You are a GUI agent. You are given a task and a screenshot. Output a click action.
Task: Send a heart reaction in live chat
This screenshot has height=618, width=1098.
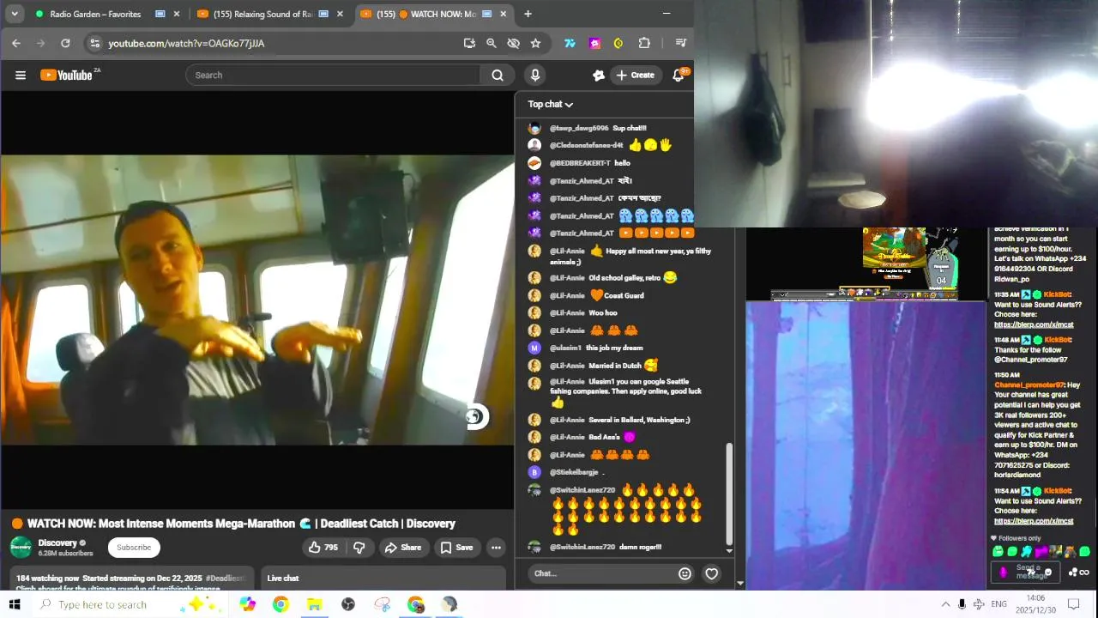click(x=711, y=573)
